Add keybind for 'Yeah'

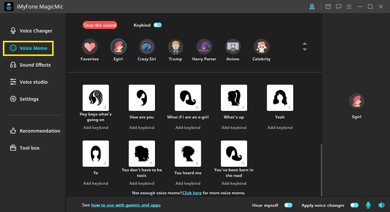click(x=280, y=127)
